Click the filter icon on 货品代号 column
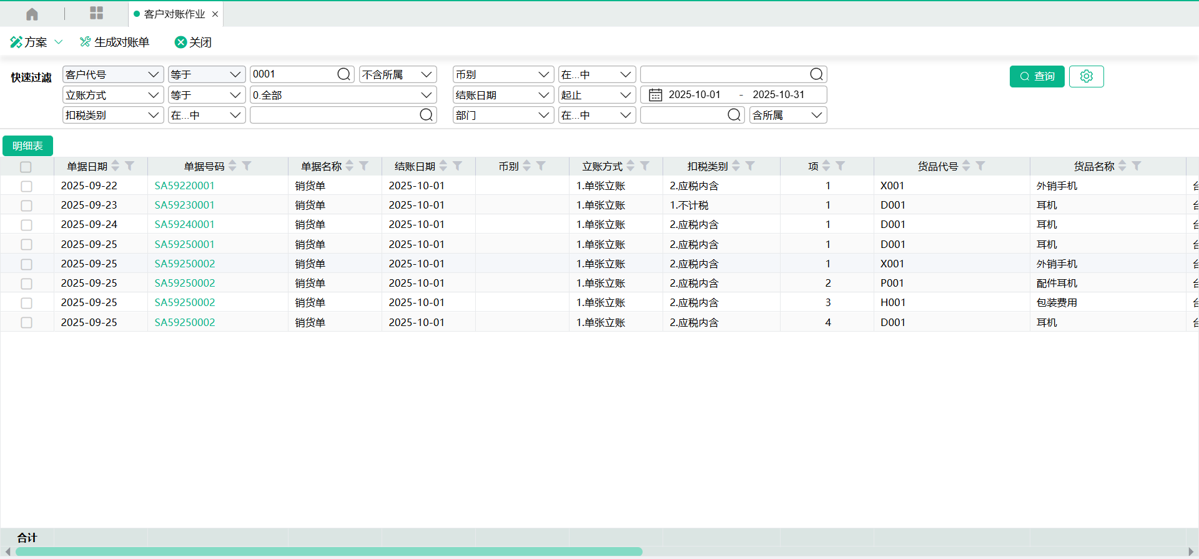Screen dimensions: 1199x559 (980, 166)
